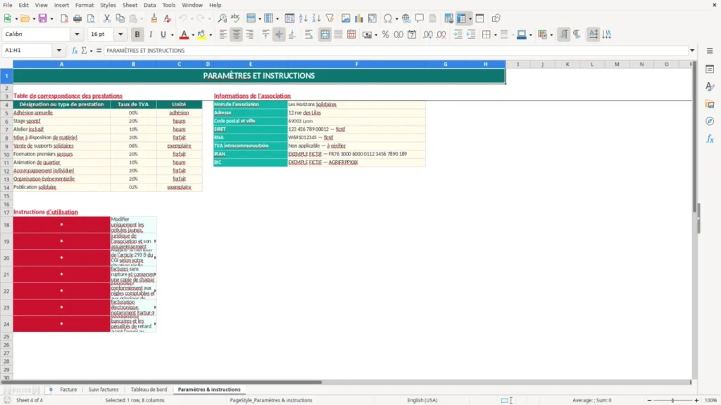The width and height of the screenshot is (721, 405).
Task: Toggle underline formatting
Action: (163, 34)
